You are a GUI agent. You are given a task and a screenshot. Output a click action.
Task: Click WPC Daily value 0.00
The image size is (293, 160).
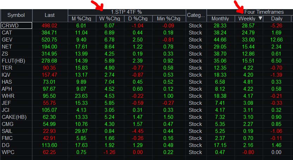[x=276, y=152]
